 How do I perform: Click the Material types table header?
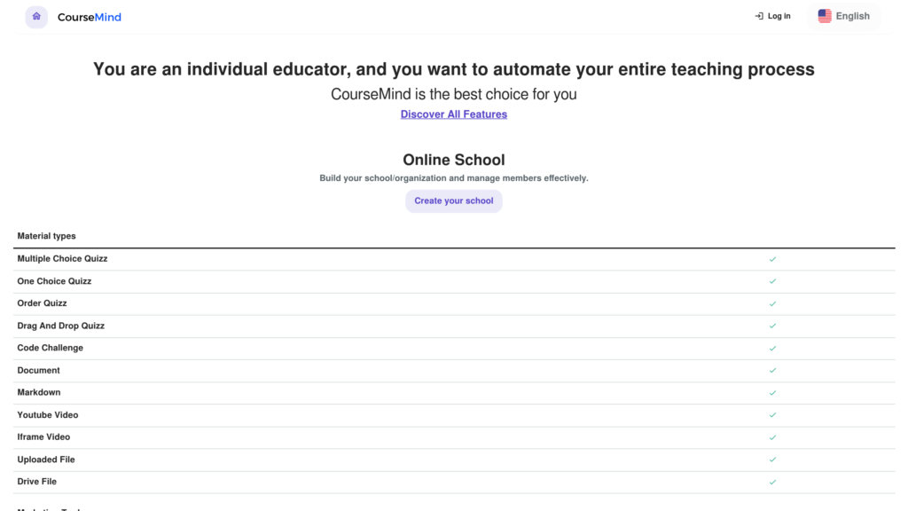coord(46,236)
